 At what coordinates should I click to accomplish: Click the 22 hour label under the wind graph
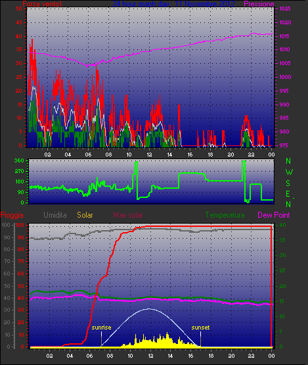click(251, 155)
